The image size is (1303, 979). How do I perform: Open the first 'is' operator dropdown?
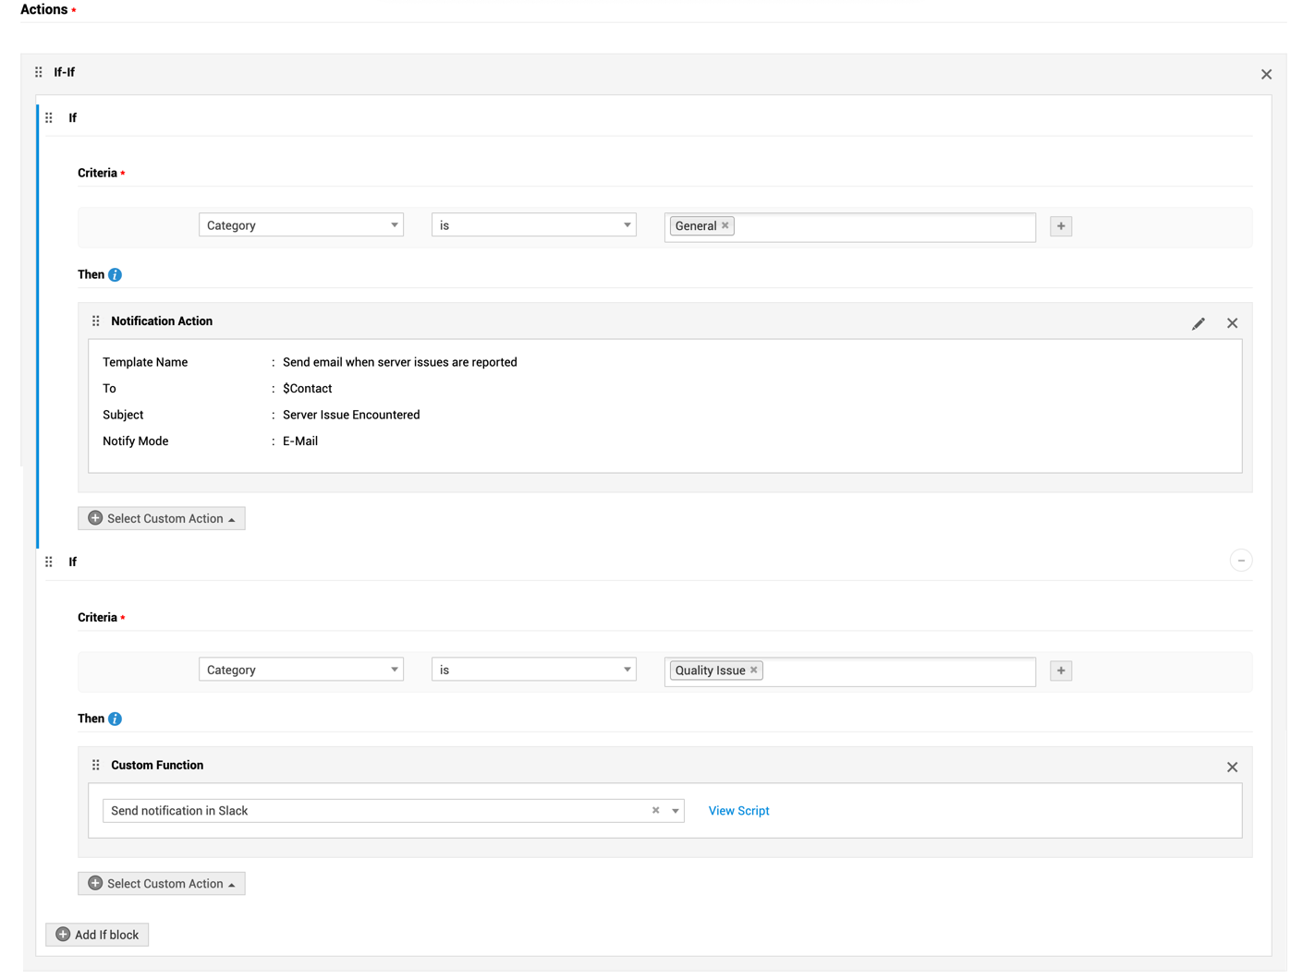point(533,225)
